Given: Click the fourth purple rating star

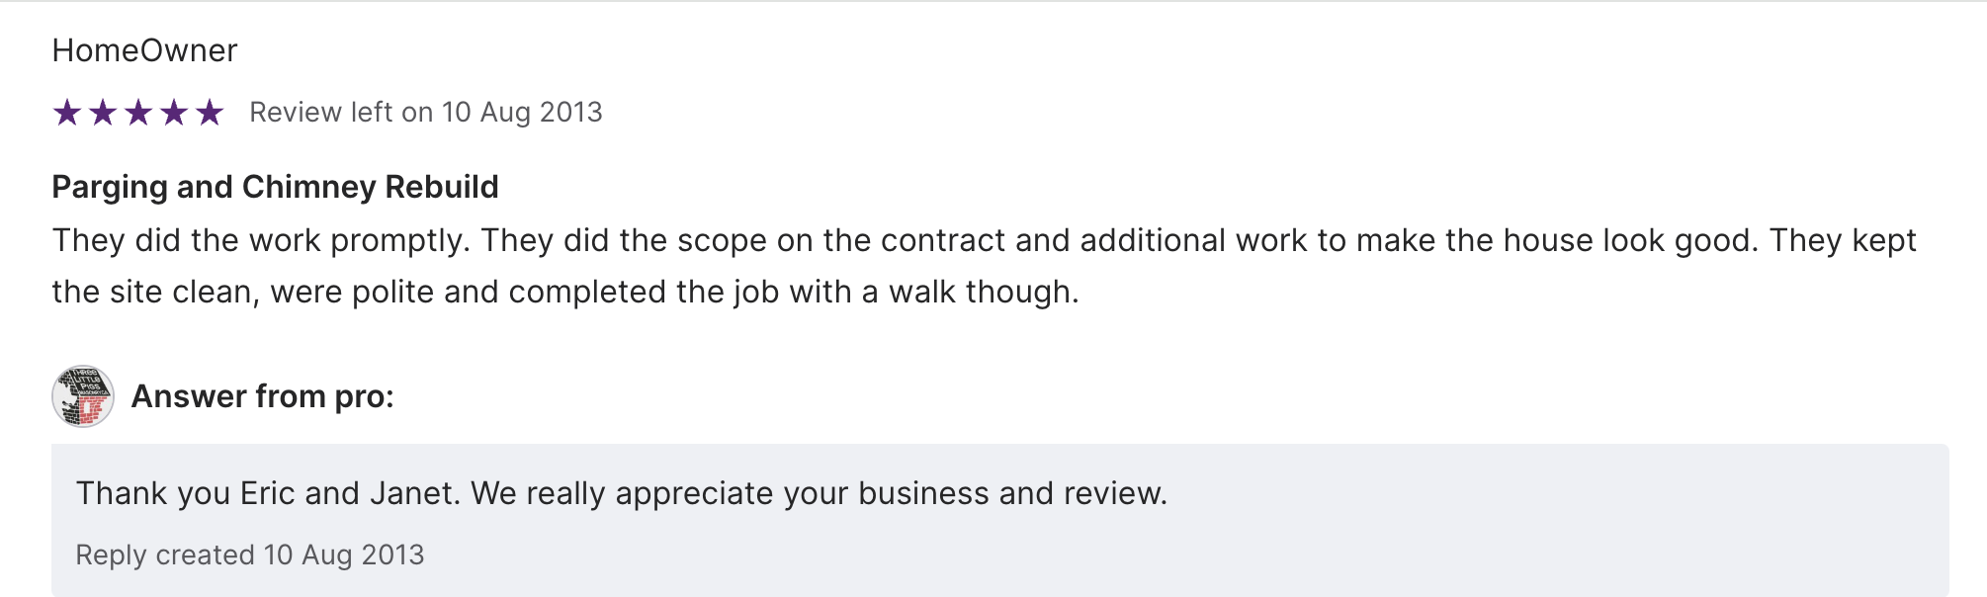Looking at the screenshot, I should click(174, 113).
